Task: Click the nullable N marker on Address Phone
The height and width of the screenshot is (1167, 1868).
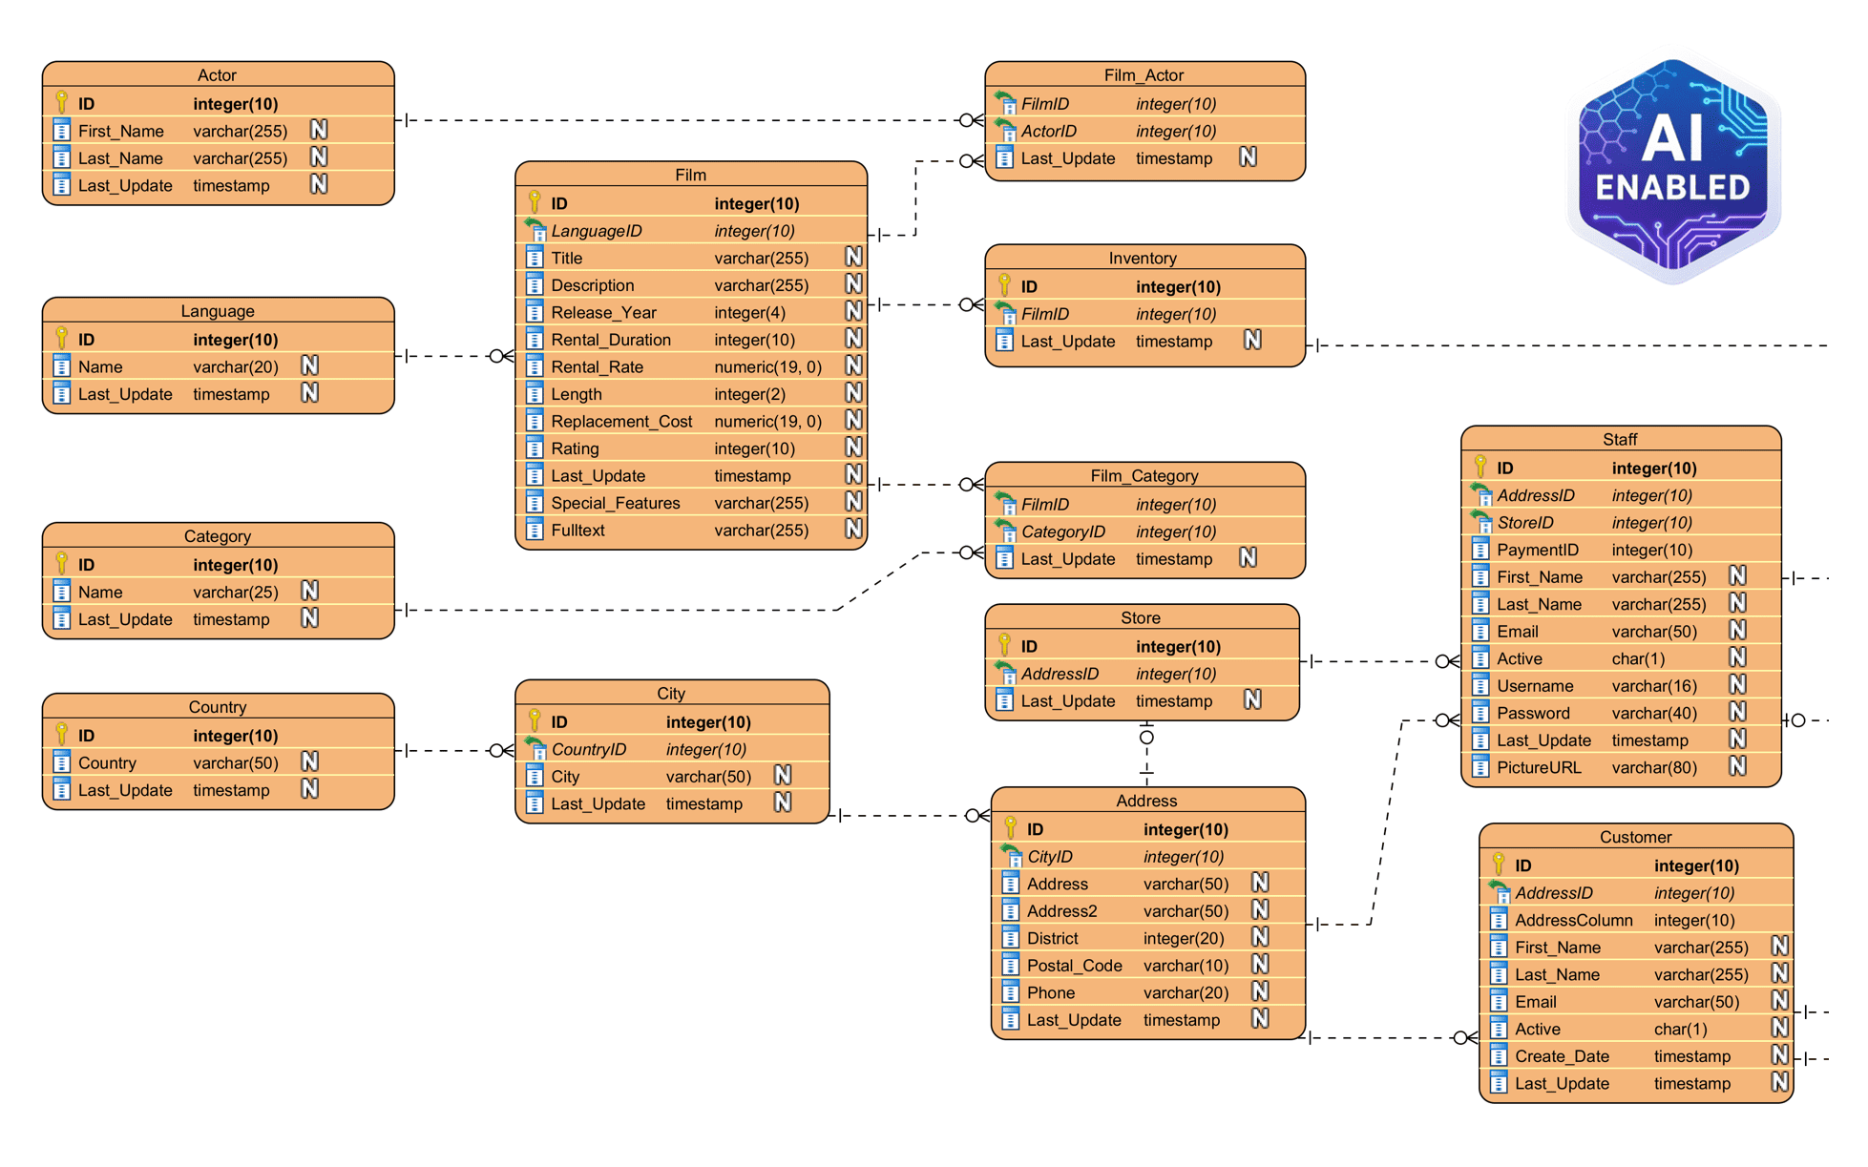Action: [1260, 992]
